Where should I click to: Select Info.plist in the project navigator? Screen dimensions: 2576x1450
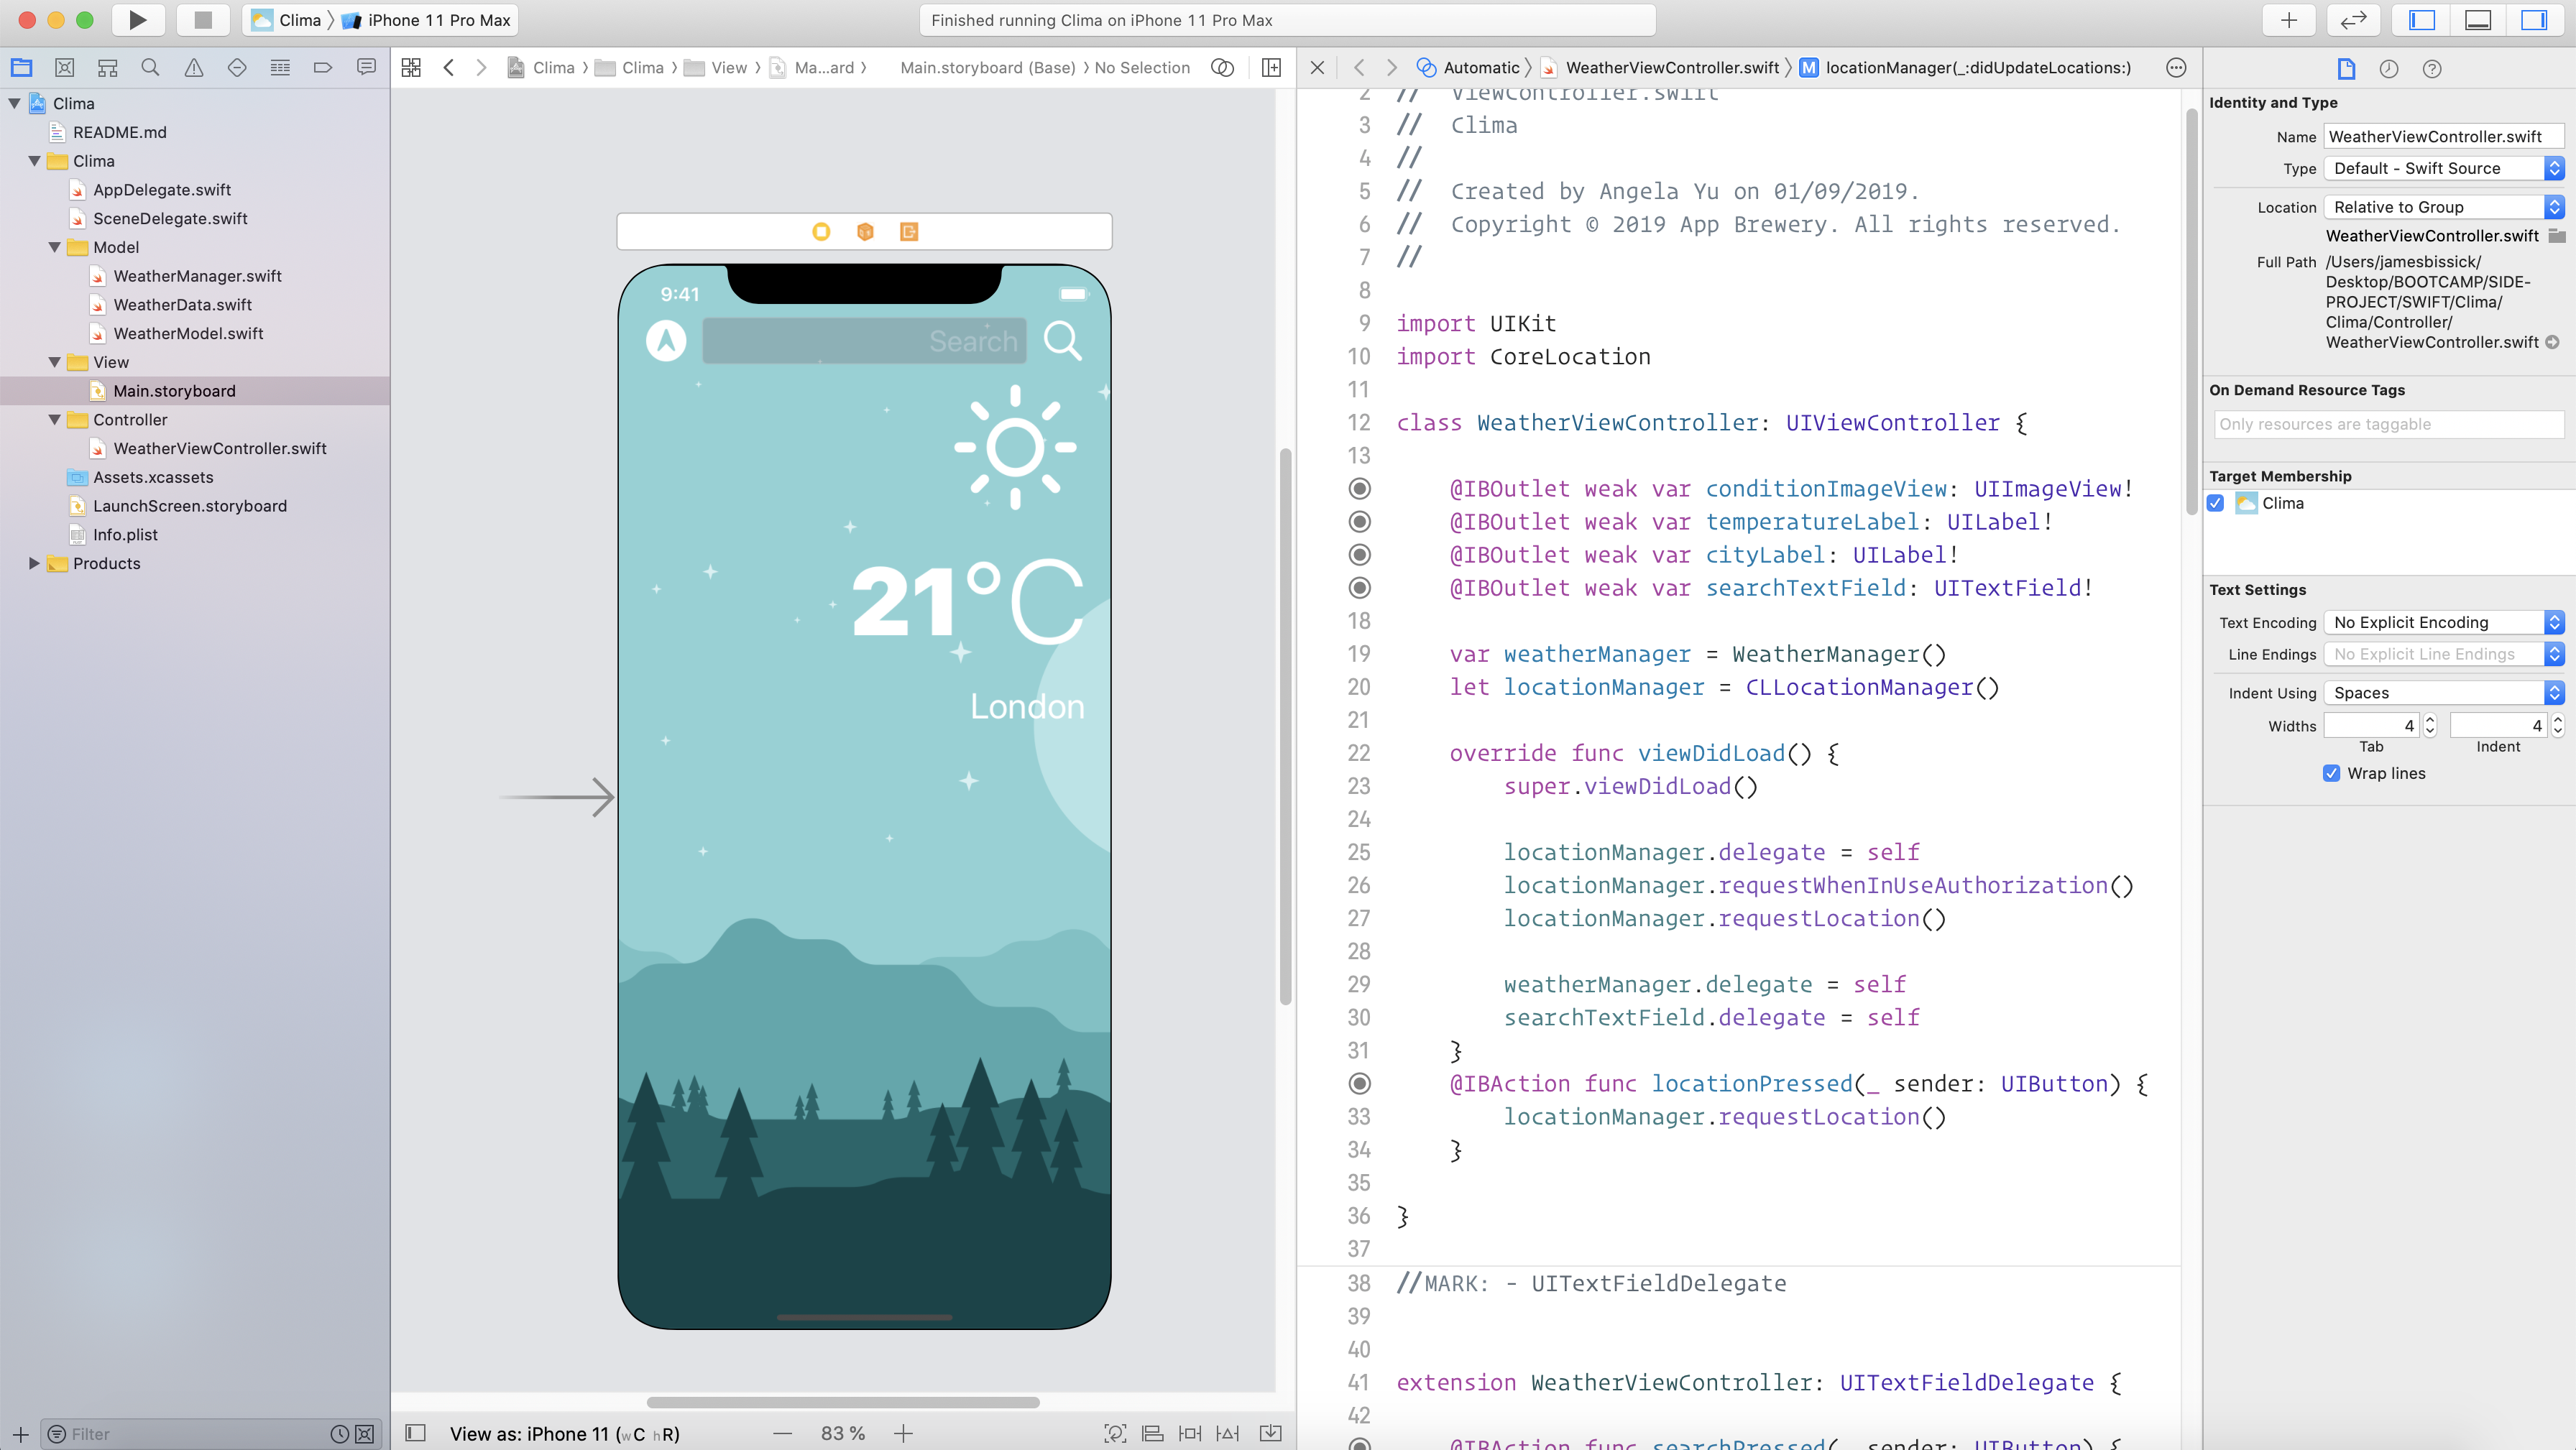[125, 535]
